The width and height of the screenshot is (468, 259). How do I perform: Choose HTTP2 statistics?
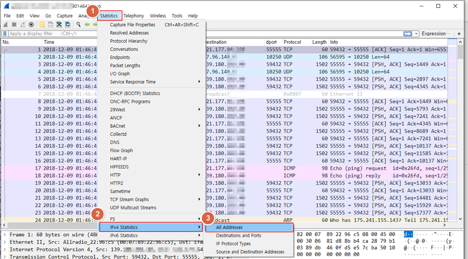(152, 184)
